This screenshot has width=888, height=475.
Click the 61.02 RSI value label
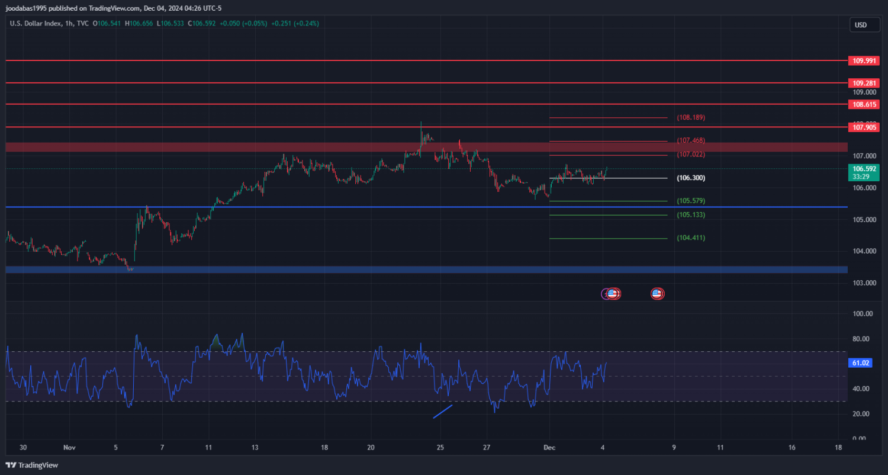tap(860, 363)
